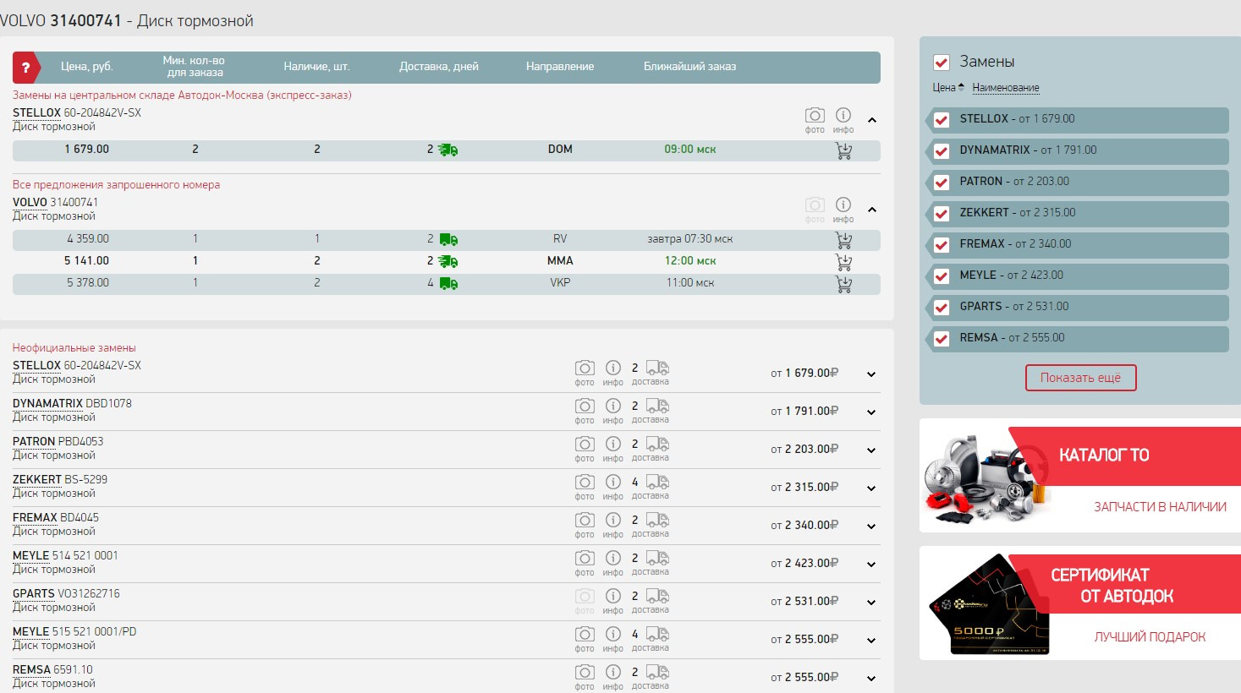Uncheck ZEKKERT in the replacements filter

[941, 213]
